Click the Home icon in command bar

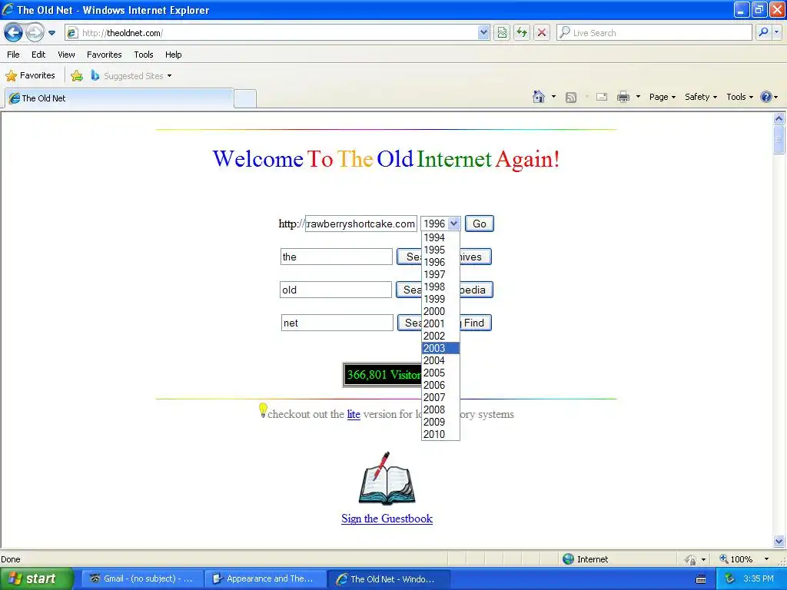click(x=539, y=97)
